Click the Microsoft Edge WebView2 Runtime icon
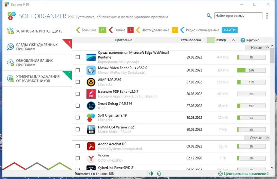 click(91, 57)
